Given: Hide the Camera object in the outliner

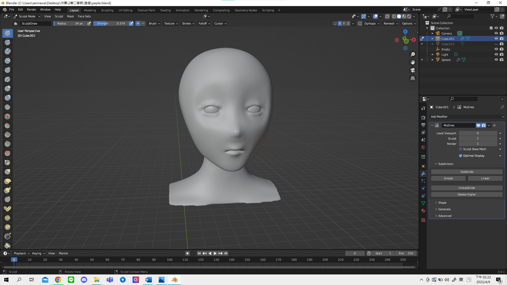Looking at the screenshot, I should [496, 33].
